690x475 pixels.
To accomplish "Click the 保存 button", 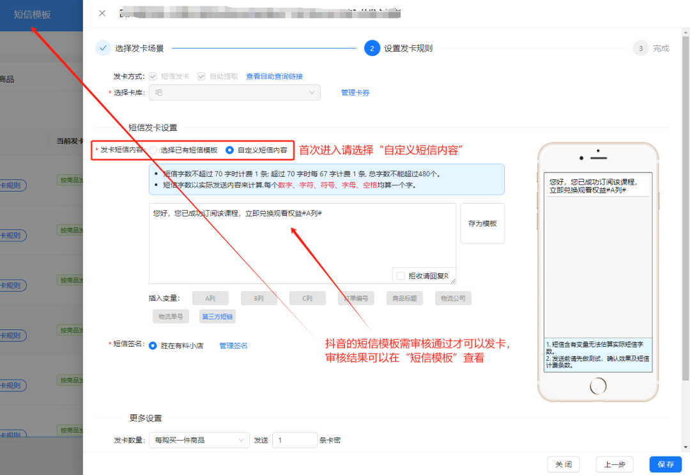I will tap(665, 464).
